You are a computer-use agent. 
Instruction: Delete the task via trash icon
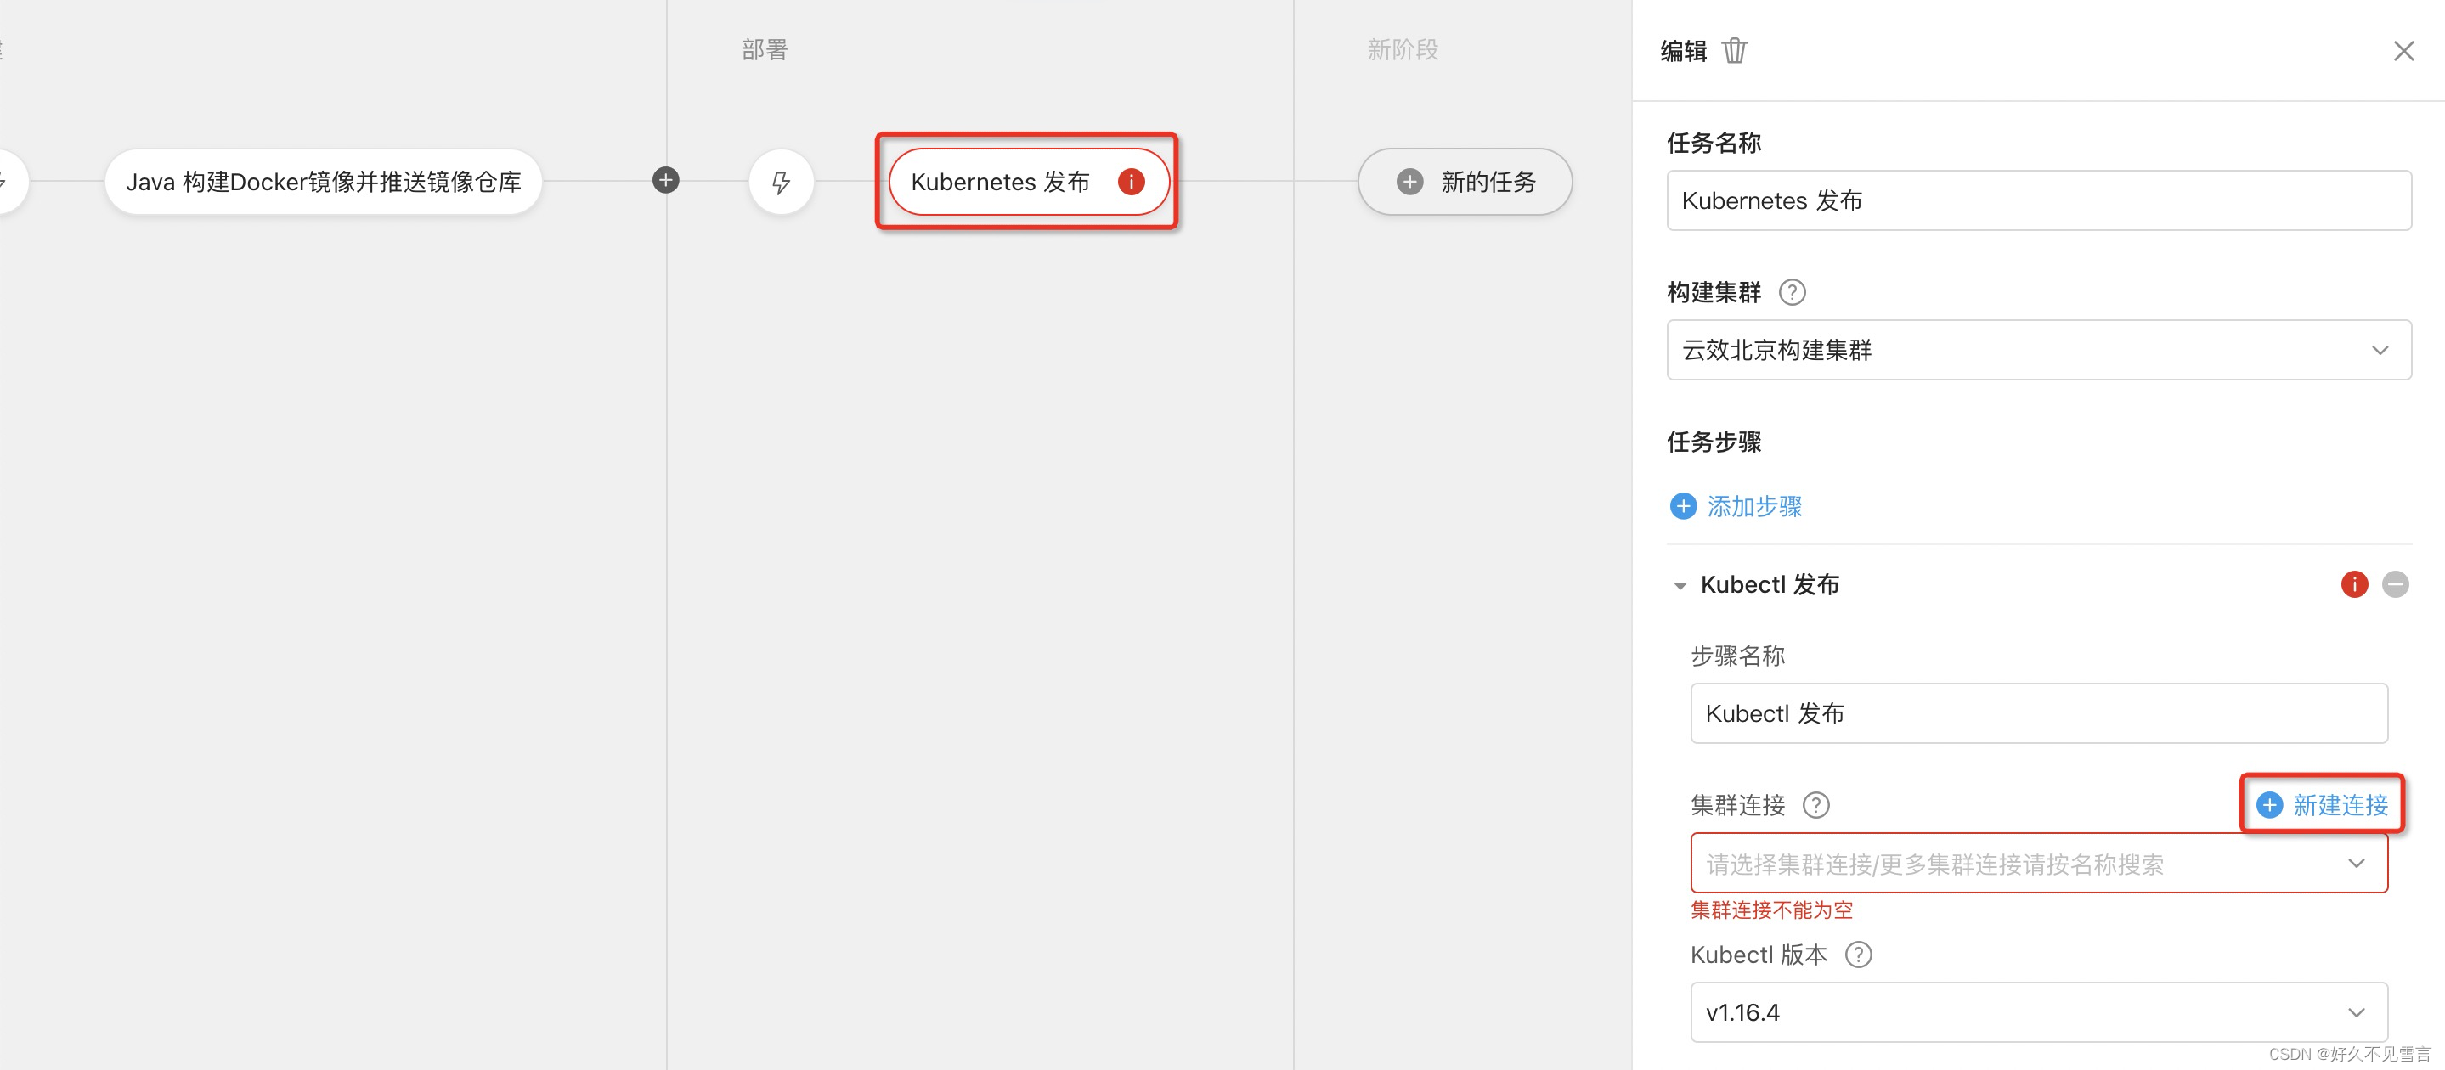point(1734,50)
